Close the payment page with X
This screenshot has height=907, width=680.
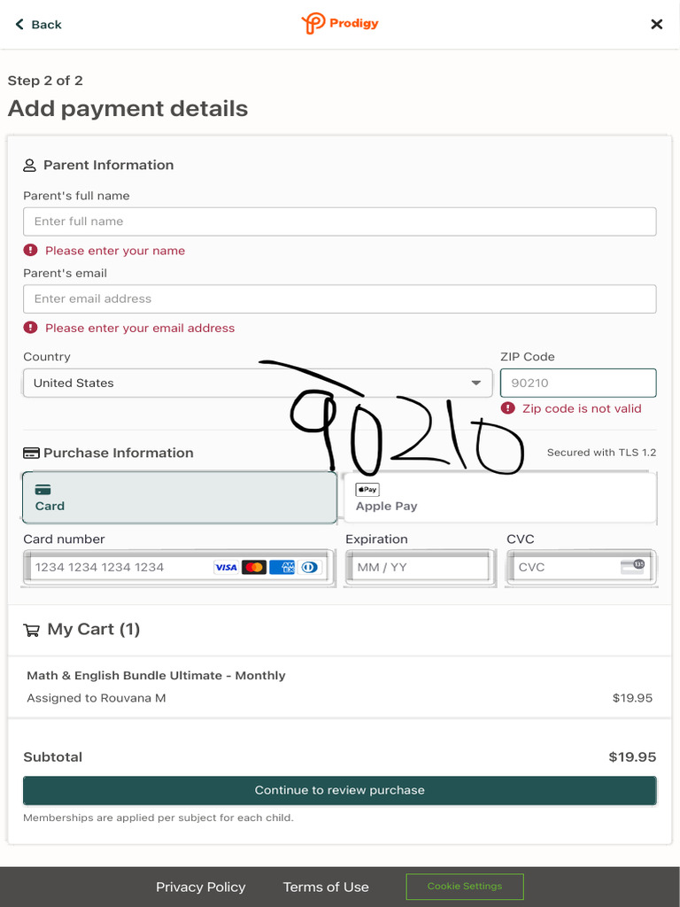click(656, 24)
